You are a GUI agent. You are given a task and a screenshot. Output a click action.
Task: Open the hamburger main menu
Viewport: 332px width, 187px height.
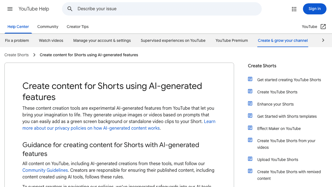(x=10, y=9)
